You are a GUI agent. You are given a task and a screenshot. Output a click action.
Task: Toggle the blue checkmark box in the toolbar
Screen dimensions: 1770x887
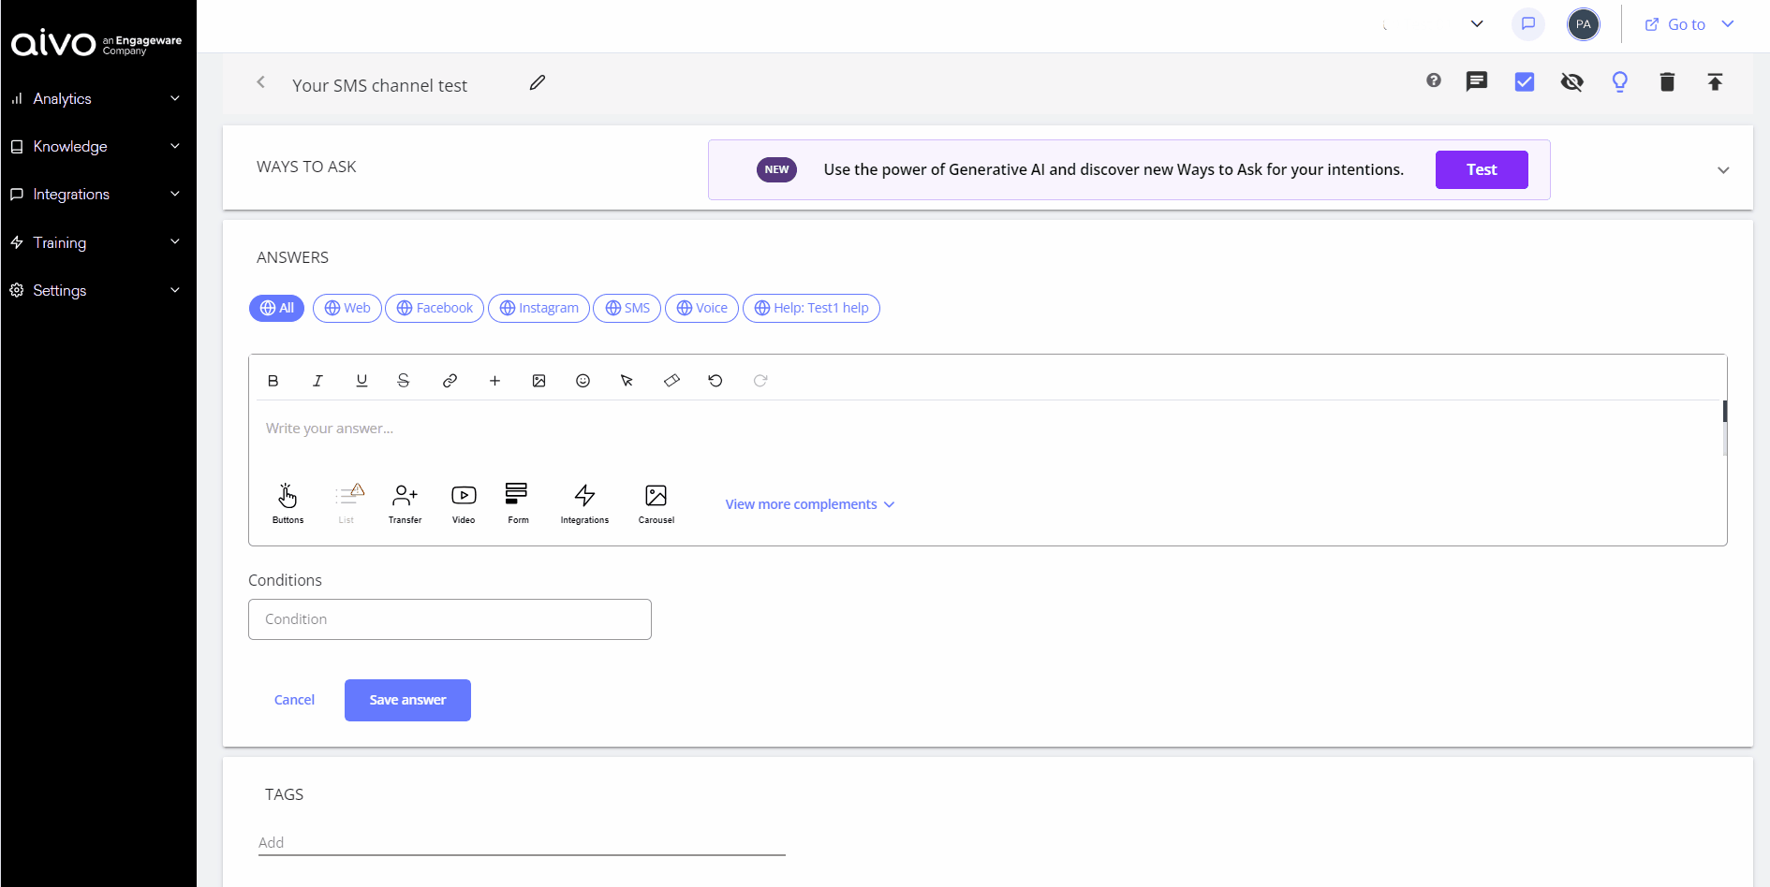[1525, 81]
